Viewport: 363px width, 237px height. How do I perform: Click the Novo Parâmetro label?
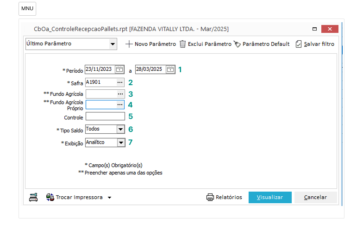pos(156,44)
